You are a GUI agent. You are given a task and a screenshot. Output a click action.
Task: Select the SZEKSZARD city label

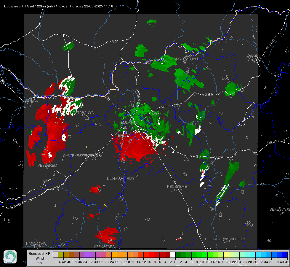105,247
